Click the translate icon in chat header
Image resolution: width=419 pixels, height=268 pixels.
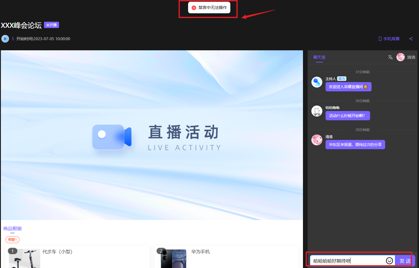click(x=390, y=57)
